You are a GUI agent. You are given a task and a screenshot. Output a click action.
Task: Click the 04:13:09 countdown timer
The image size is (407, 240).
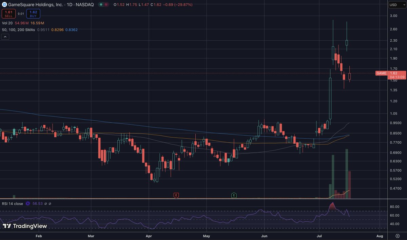point(397,77)
